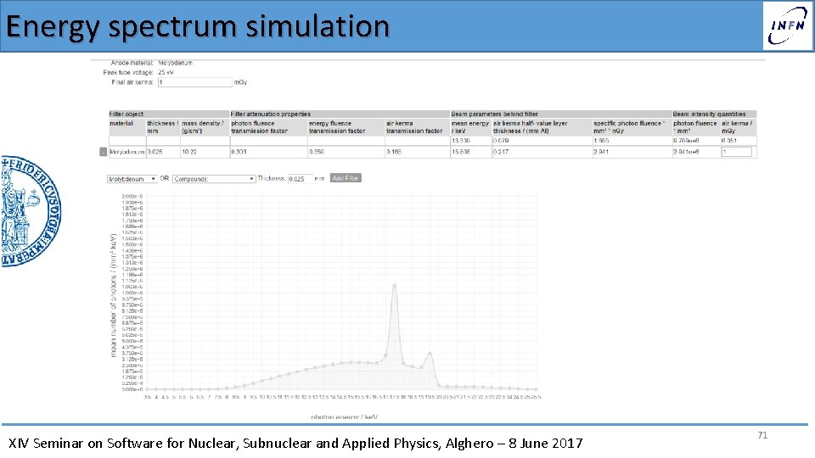Click the Anode material Molybdenum value
The image size is (815, 458).
175,63
